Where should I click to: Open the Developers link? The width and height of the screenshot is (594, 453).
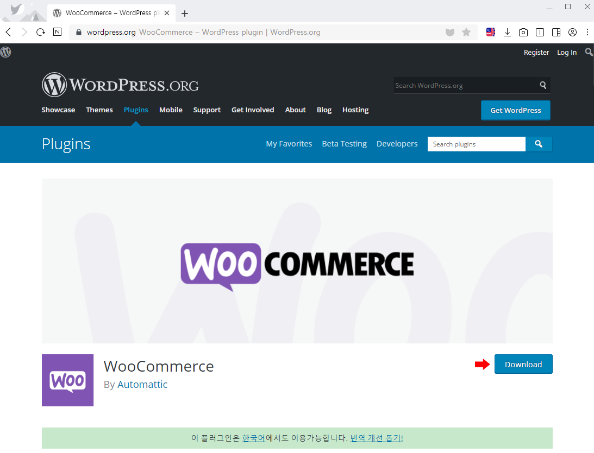coord(397,144)
